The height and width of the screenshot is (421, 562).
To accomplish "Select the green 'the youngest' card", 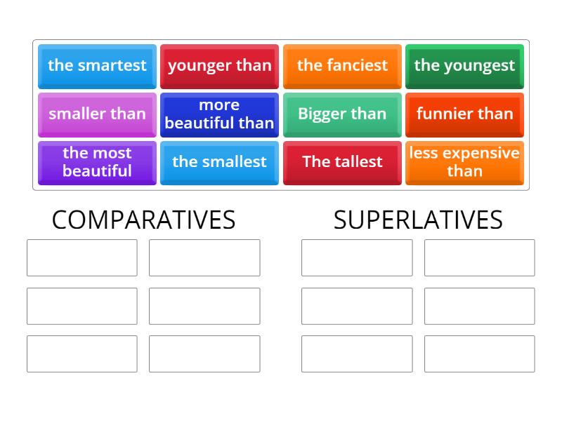I will 464,66.
